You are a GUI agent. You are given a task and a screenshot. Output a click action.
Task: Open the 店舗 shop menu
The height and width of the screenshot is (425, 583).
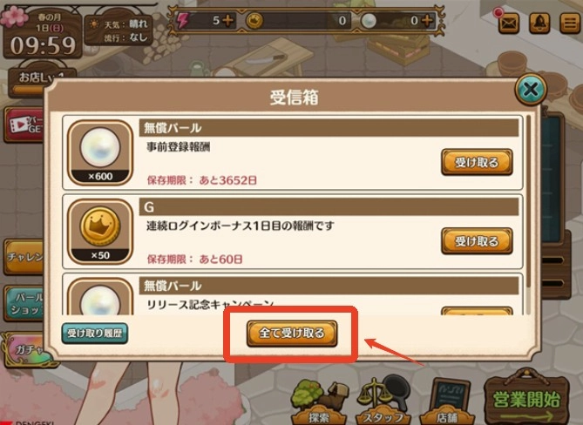click(x=448, y=402)
